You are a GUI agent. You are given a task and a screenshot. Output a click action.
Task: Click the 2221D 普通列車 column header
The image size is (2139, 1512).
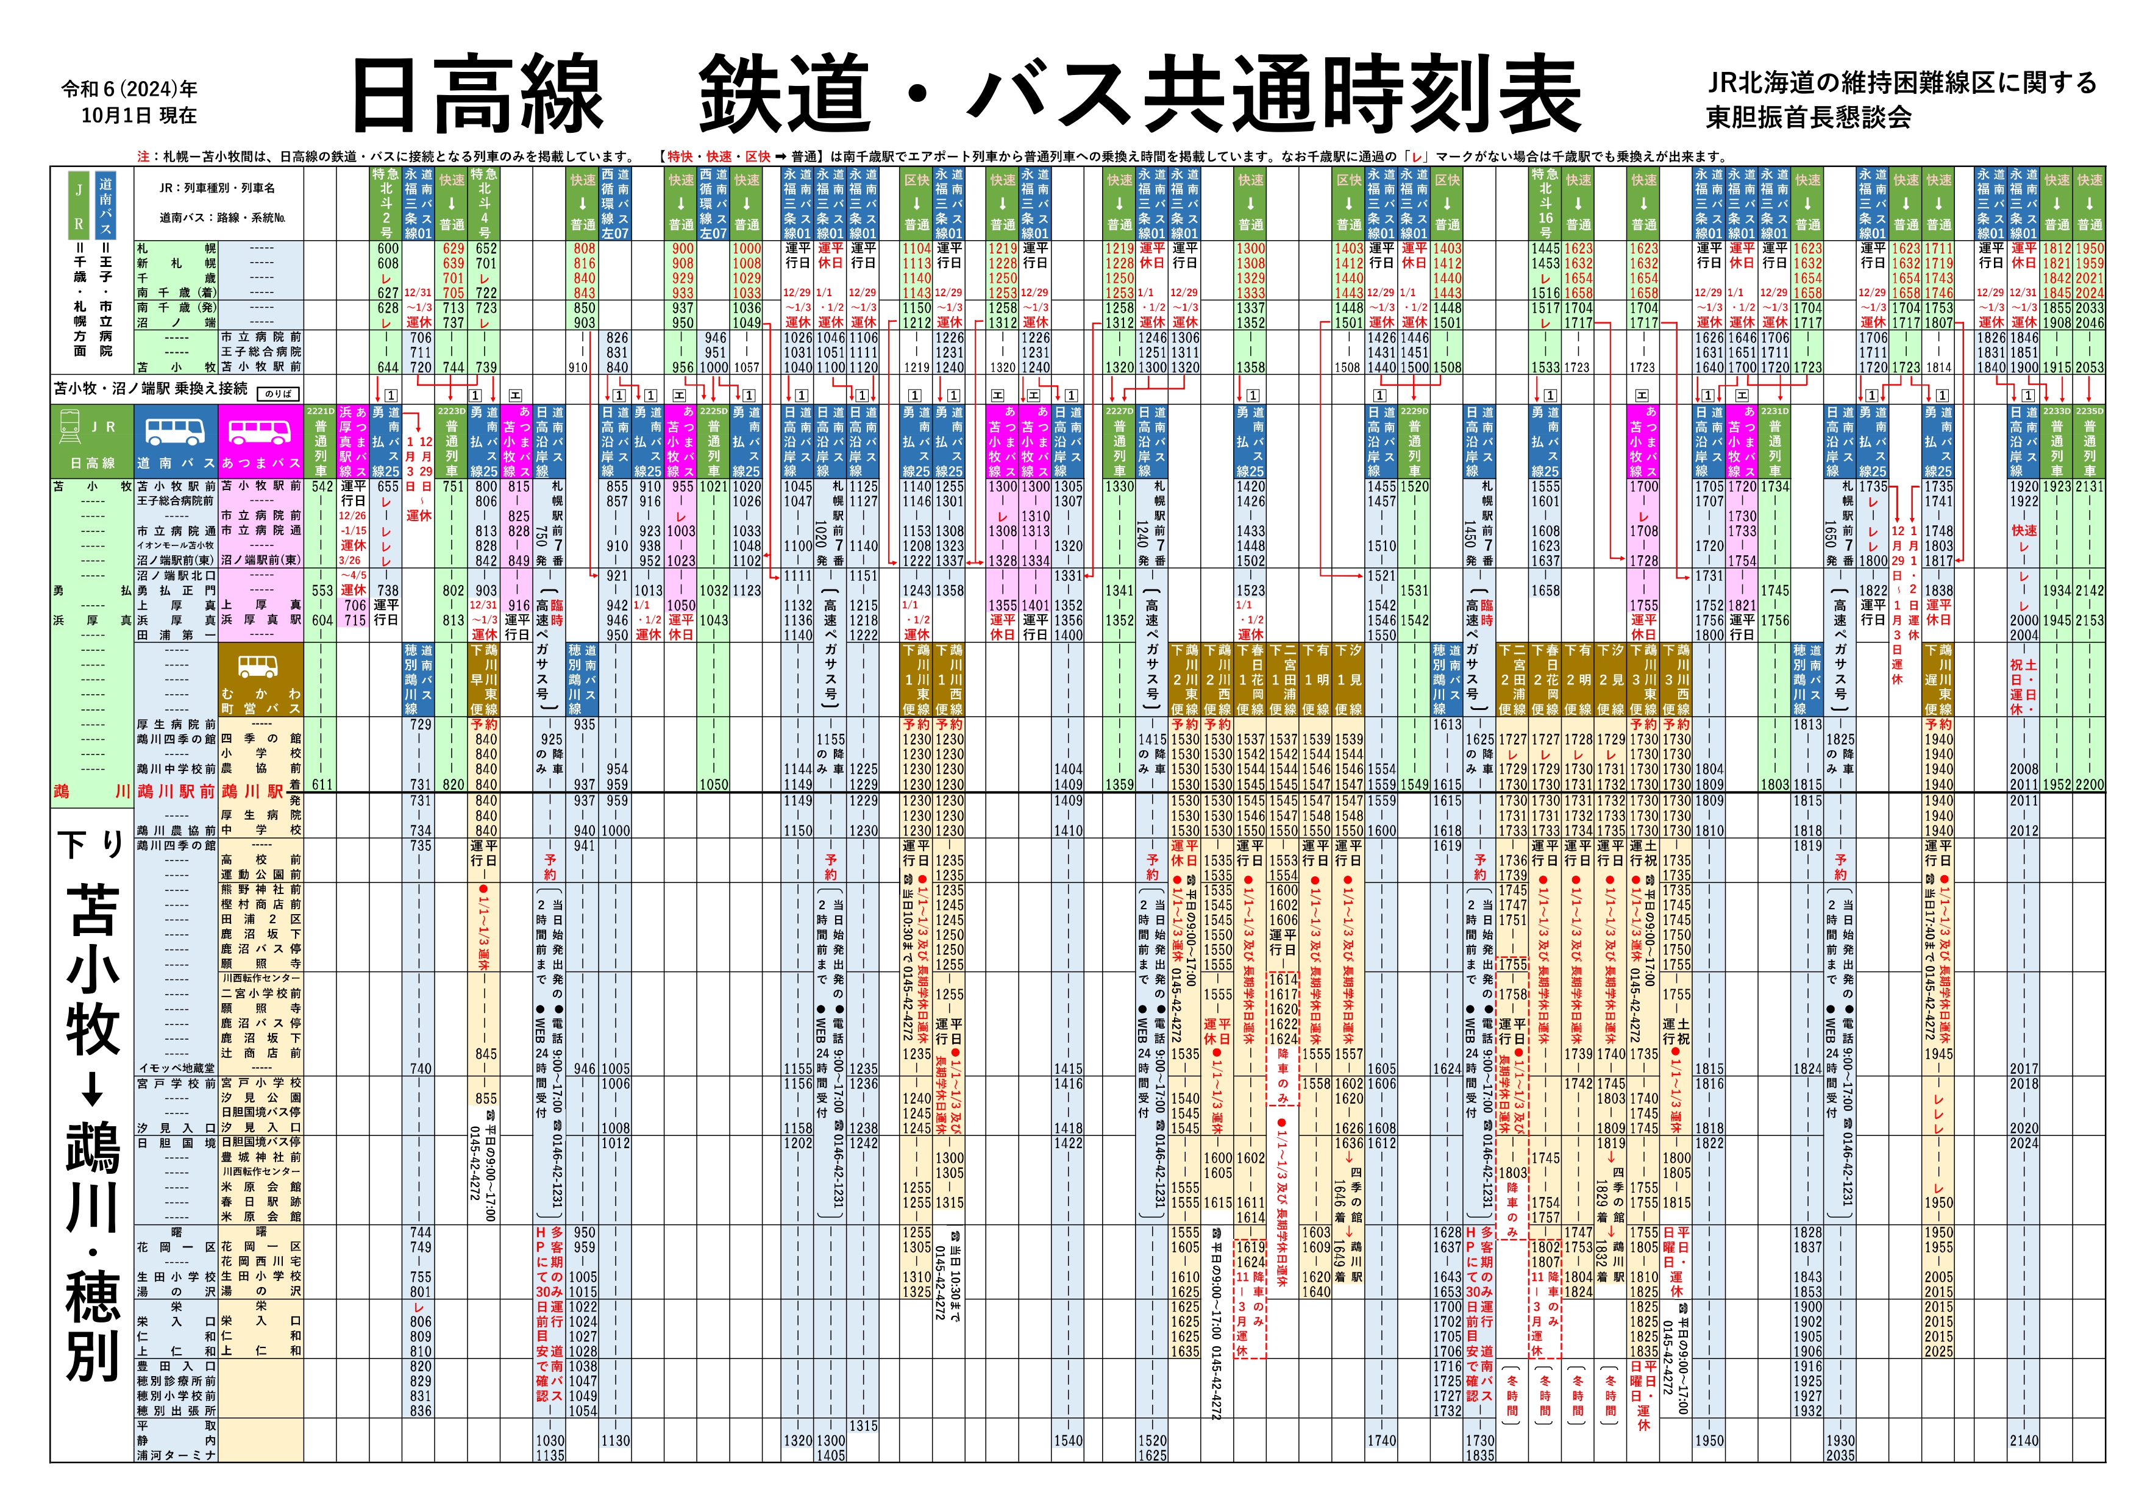click(x=321, y=442)
